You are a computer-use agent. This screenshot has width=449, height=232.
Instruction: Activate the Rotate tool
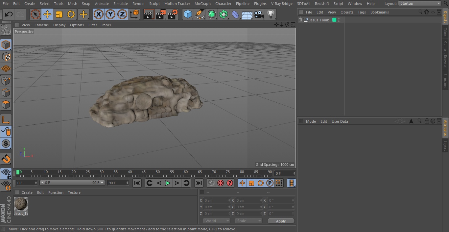71,14
